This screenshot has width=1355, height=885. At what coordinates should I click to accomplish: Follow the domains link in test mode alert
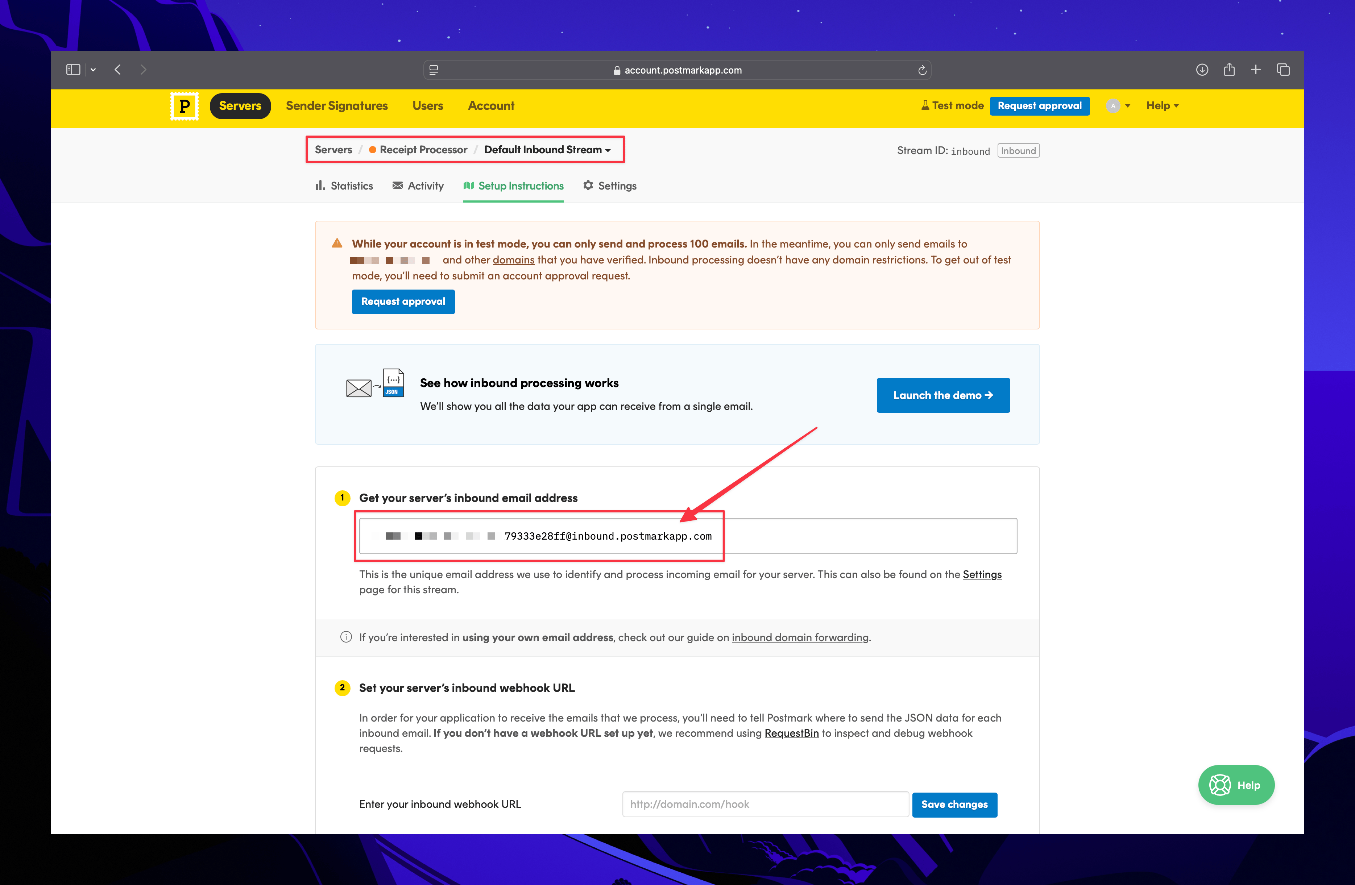(x=513, y=260)
